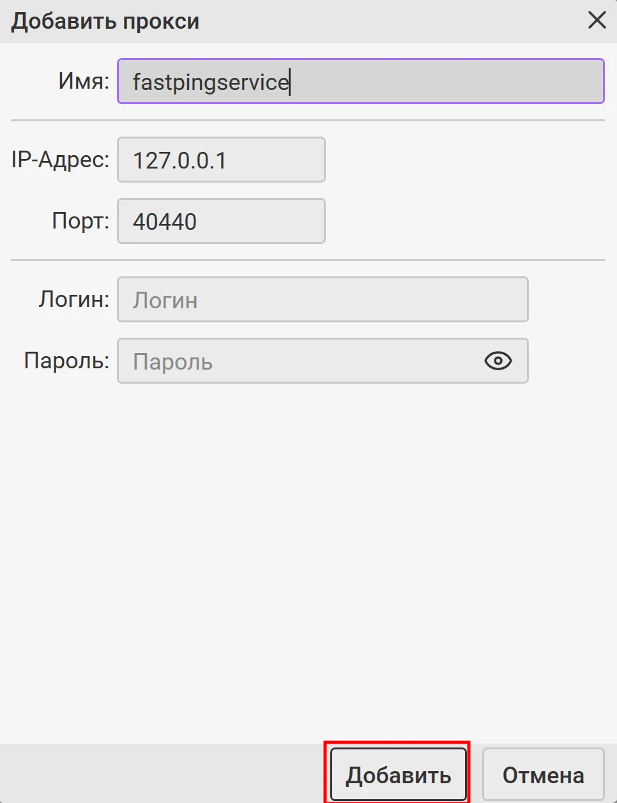The height and width of the screenshot is (803, 617).
Task: Click empty footer space left of Добавить
Action: pyautogui.click(x=160, y=774)
